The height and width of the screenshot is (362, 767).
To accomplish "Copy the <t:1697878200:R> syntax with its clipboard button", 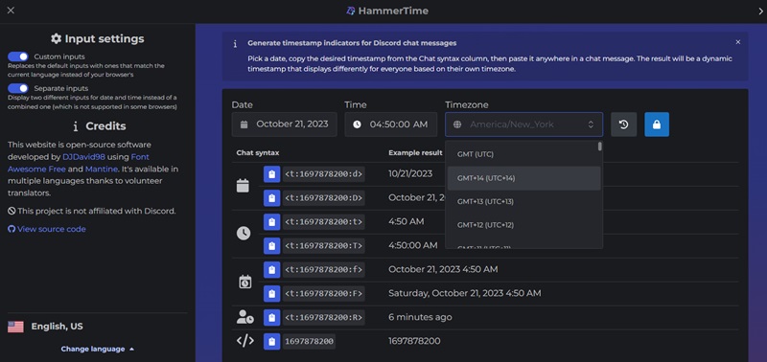I will tap(271, 318).
